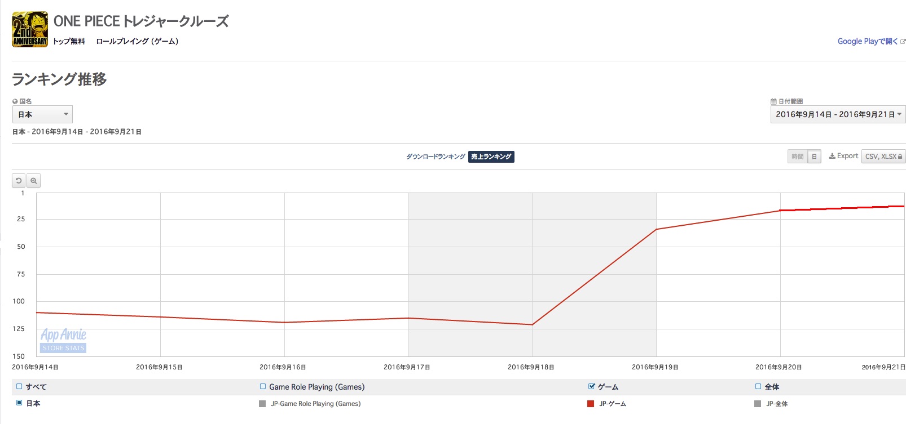Screen dimensions: 906x424
Task: Click the reset zoom undo icon
Action: (19, 181)
